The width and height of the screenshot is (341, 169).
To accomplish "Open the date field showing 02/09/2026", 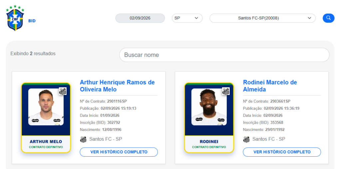I will coord(140,18).
